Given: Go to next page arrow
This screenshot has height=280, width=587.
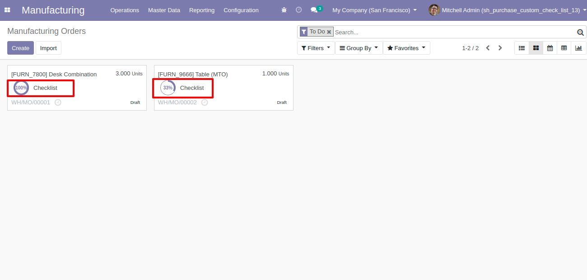Looking at the screenshot, I should [500, 48].
